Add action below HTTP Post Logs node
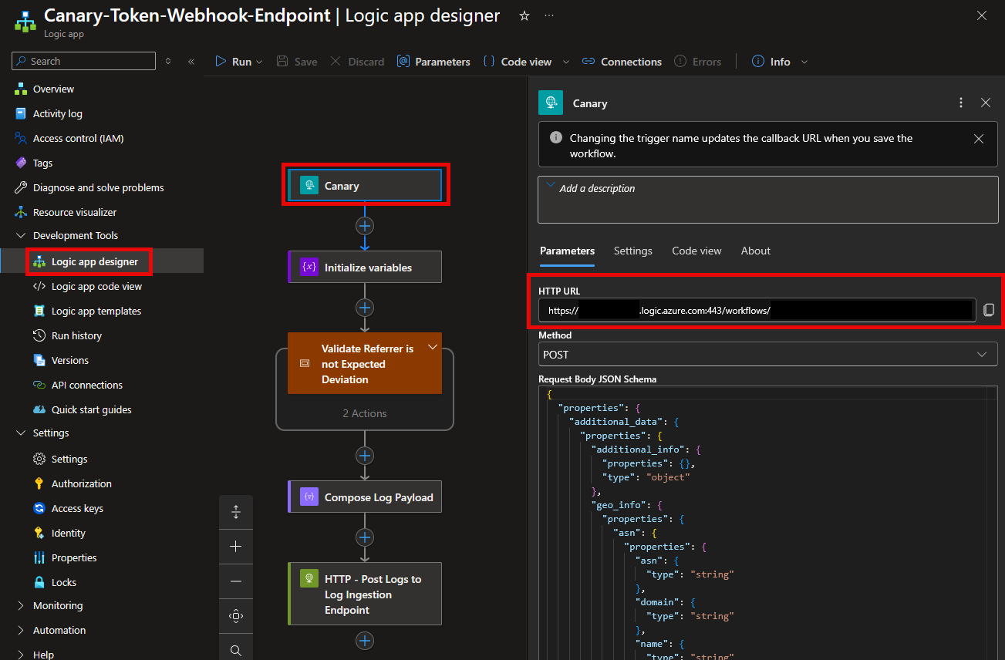The width and height of the screenshot is (1005, 660). 365,641
